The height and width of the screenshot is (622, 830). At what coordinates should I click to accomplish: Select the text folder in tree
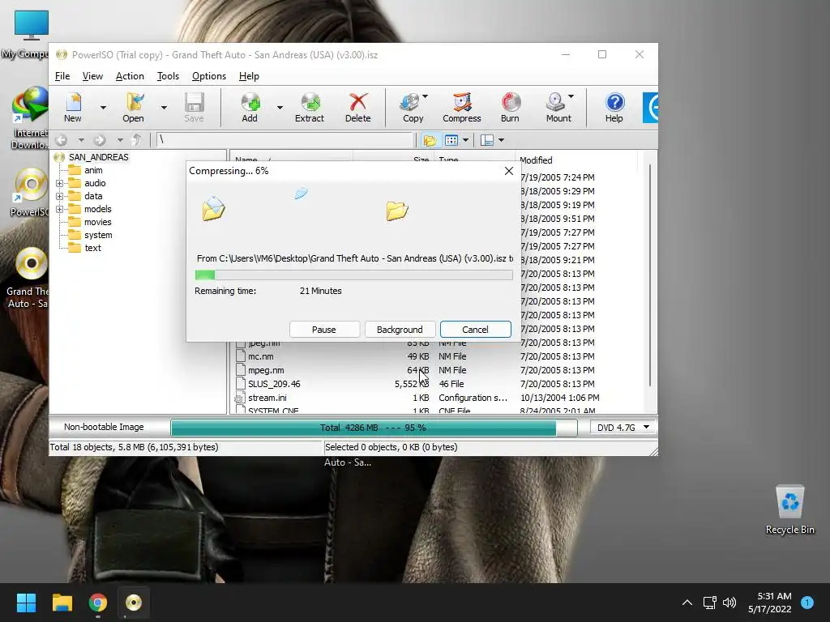pos(92,248)
